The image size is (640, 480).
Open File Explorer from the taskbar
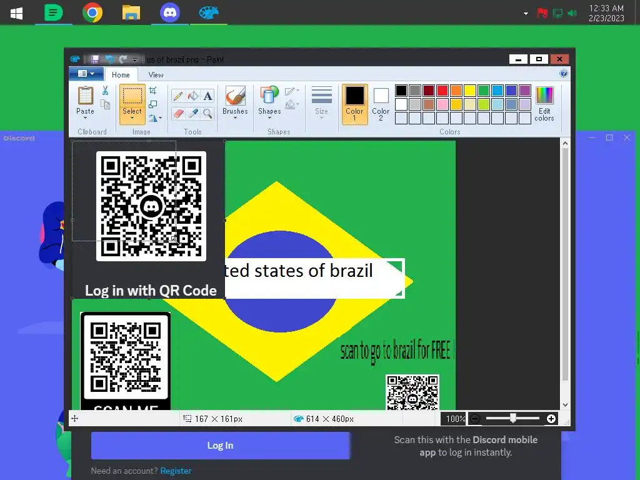131,12
